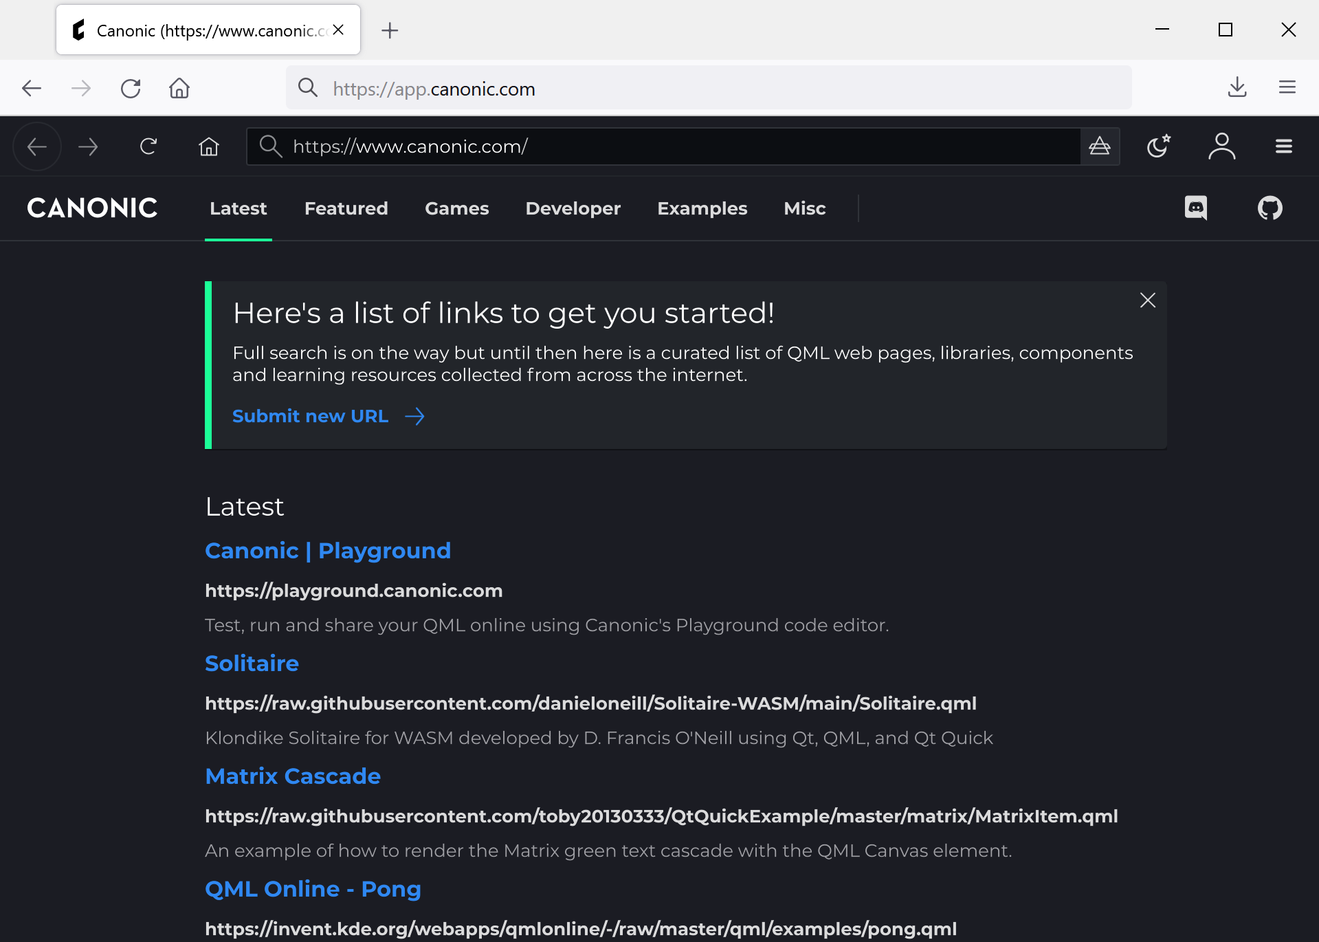Viewport: 1319px width, 942px height.
Task: Reload page in Canonic inner toolbar
Action: pyautogui.click(x=148, y=146)
